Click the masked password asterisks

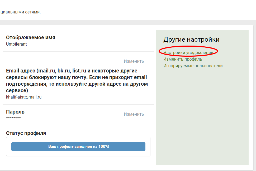(x=13, y=118)
